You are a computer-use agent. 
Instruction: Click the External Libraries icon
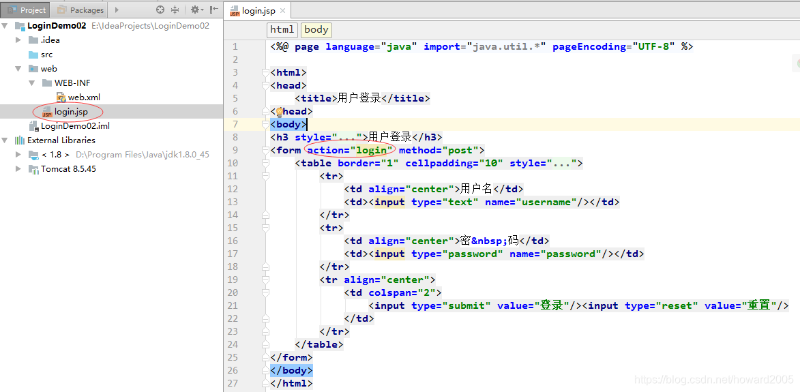[x=20, y=140]
